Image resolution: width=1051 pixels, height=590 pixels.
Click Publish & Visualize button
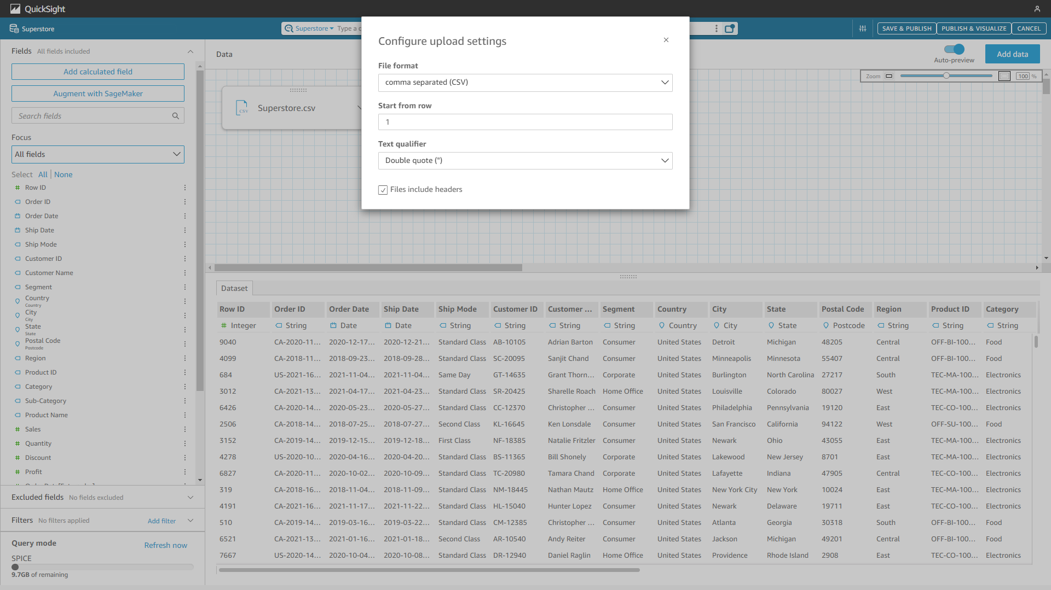(x=974, y=28)
